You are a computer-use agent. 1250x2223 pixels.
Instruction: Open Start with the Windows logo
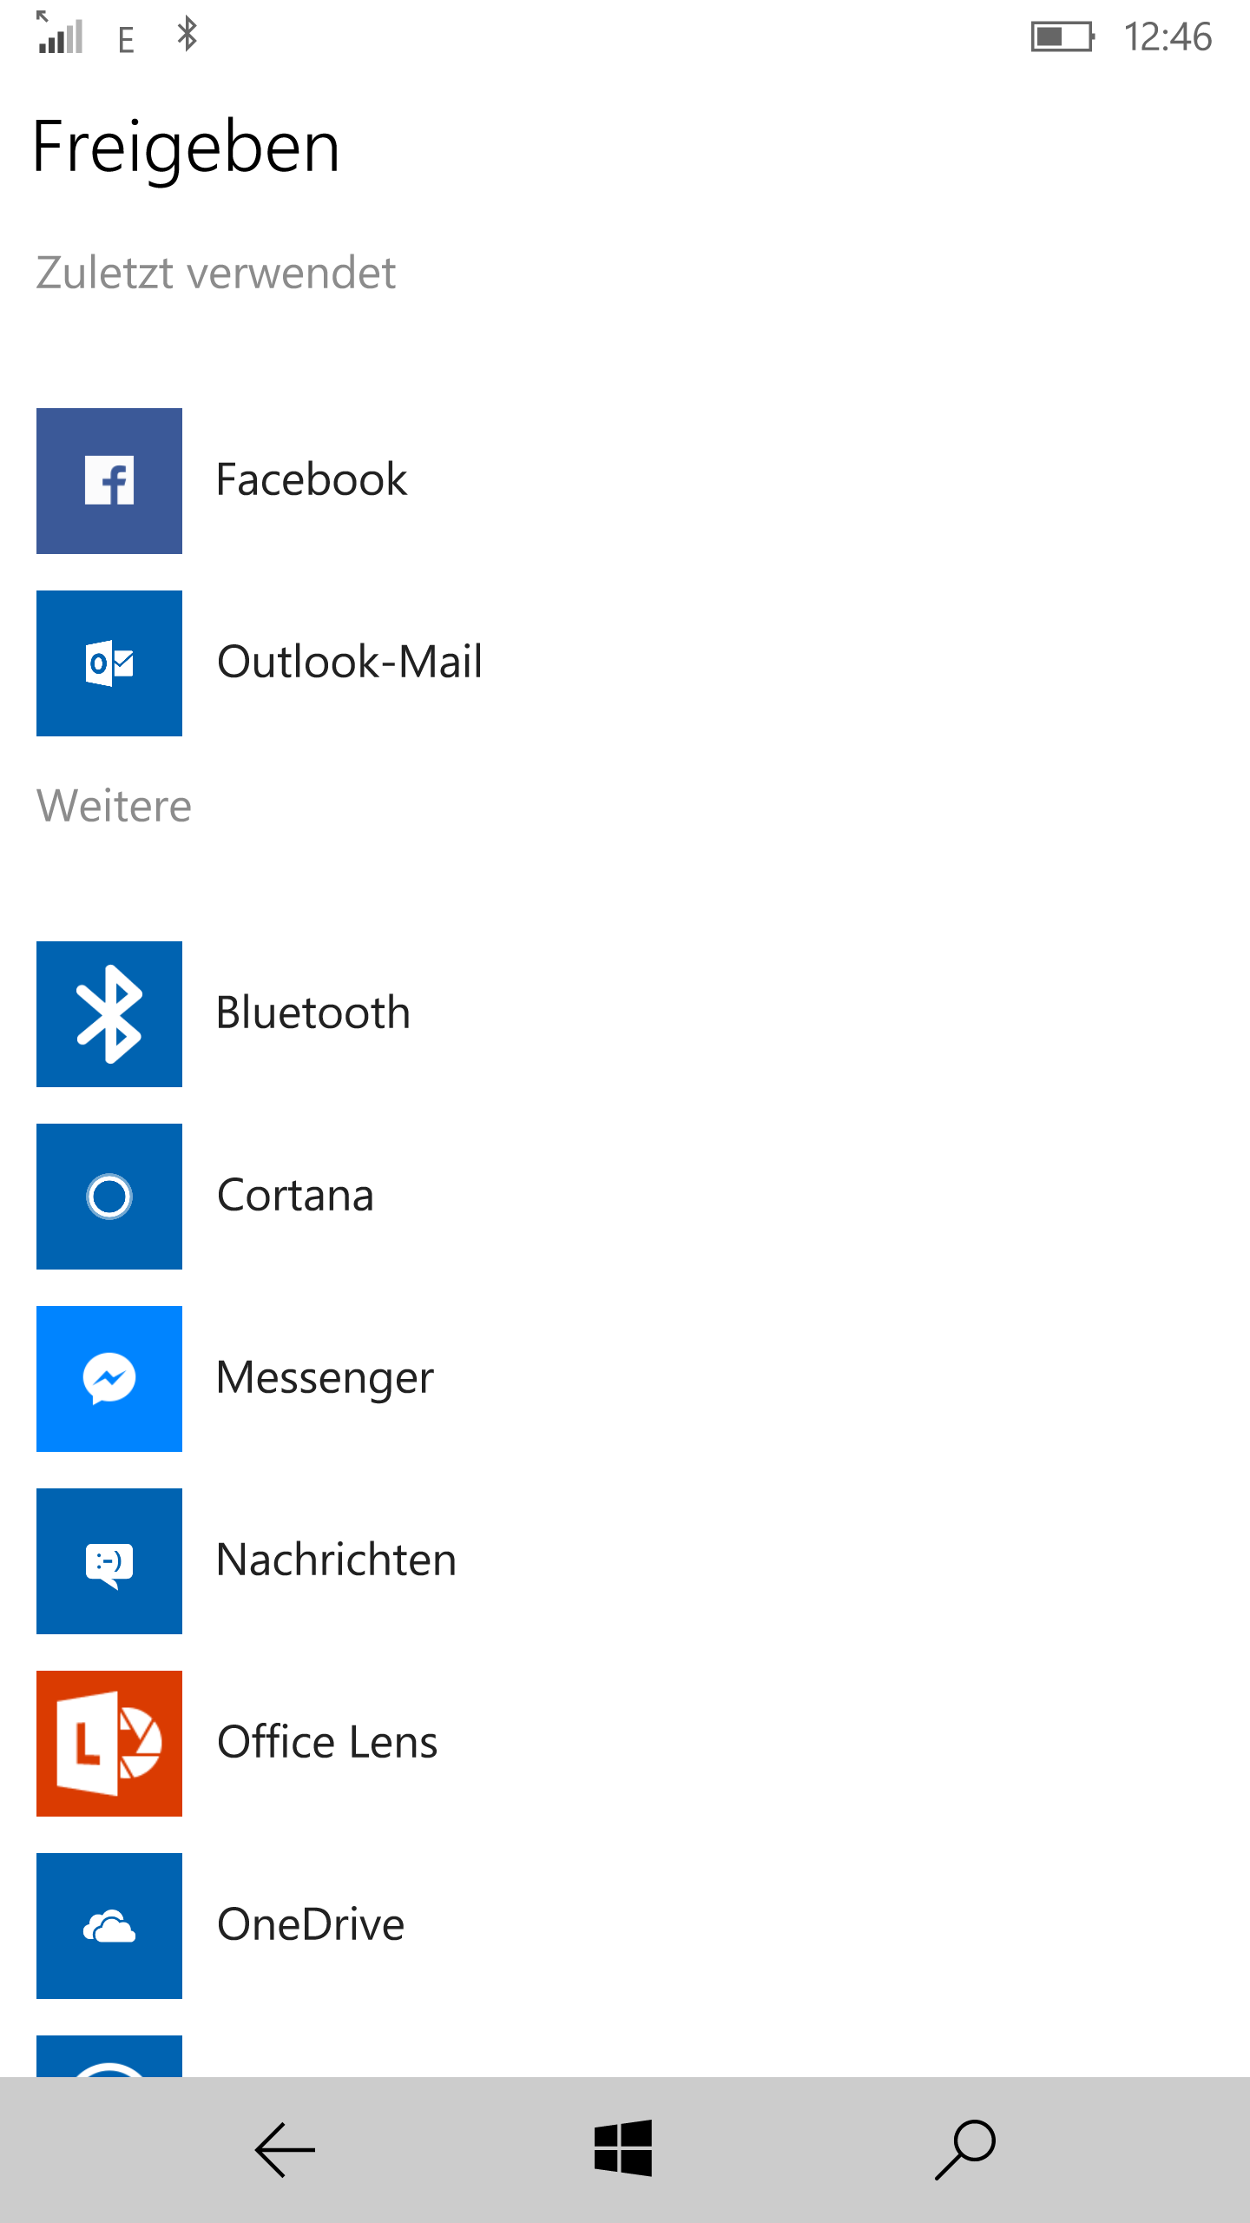(x=623, y=2148)
